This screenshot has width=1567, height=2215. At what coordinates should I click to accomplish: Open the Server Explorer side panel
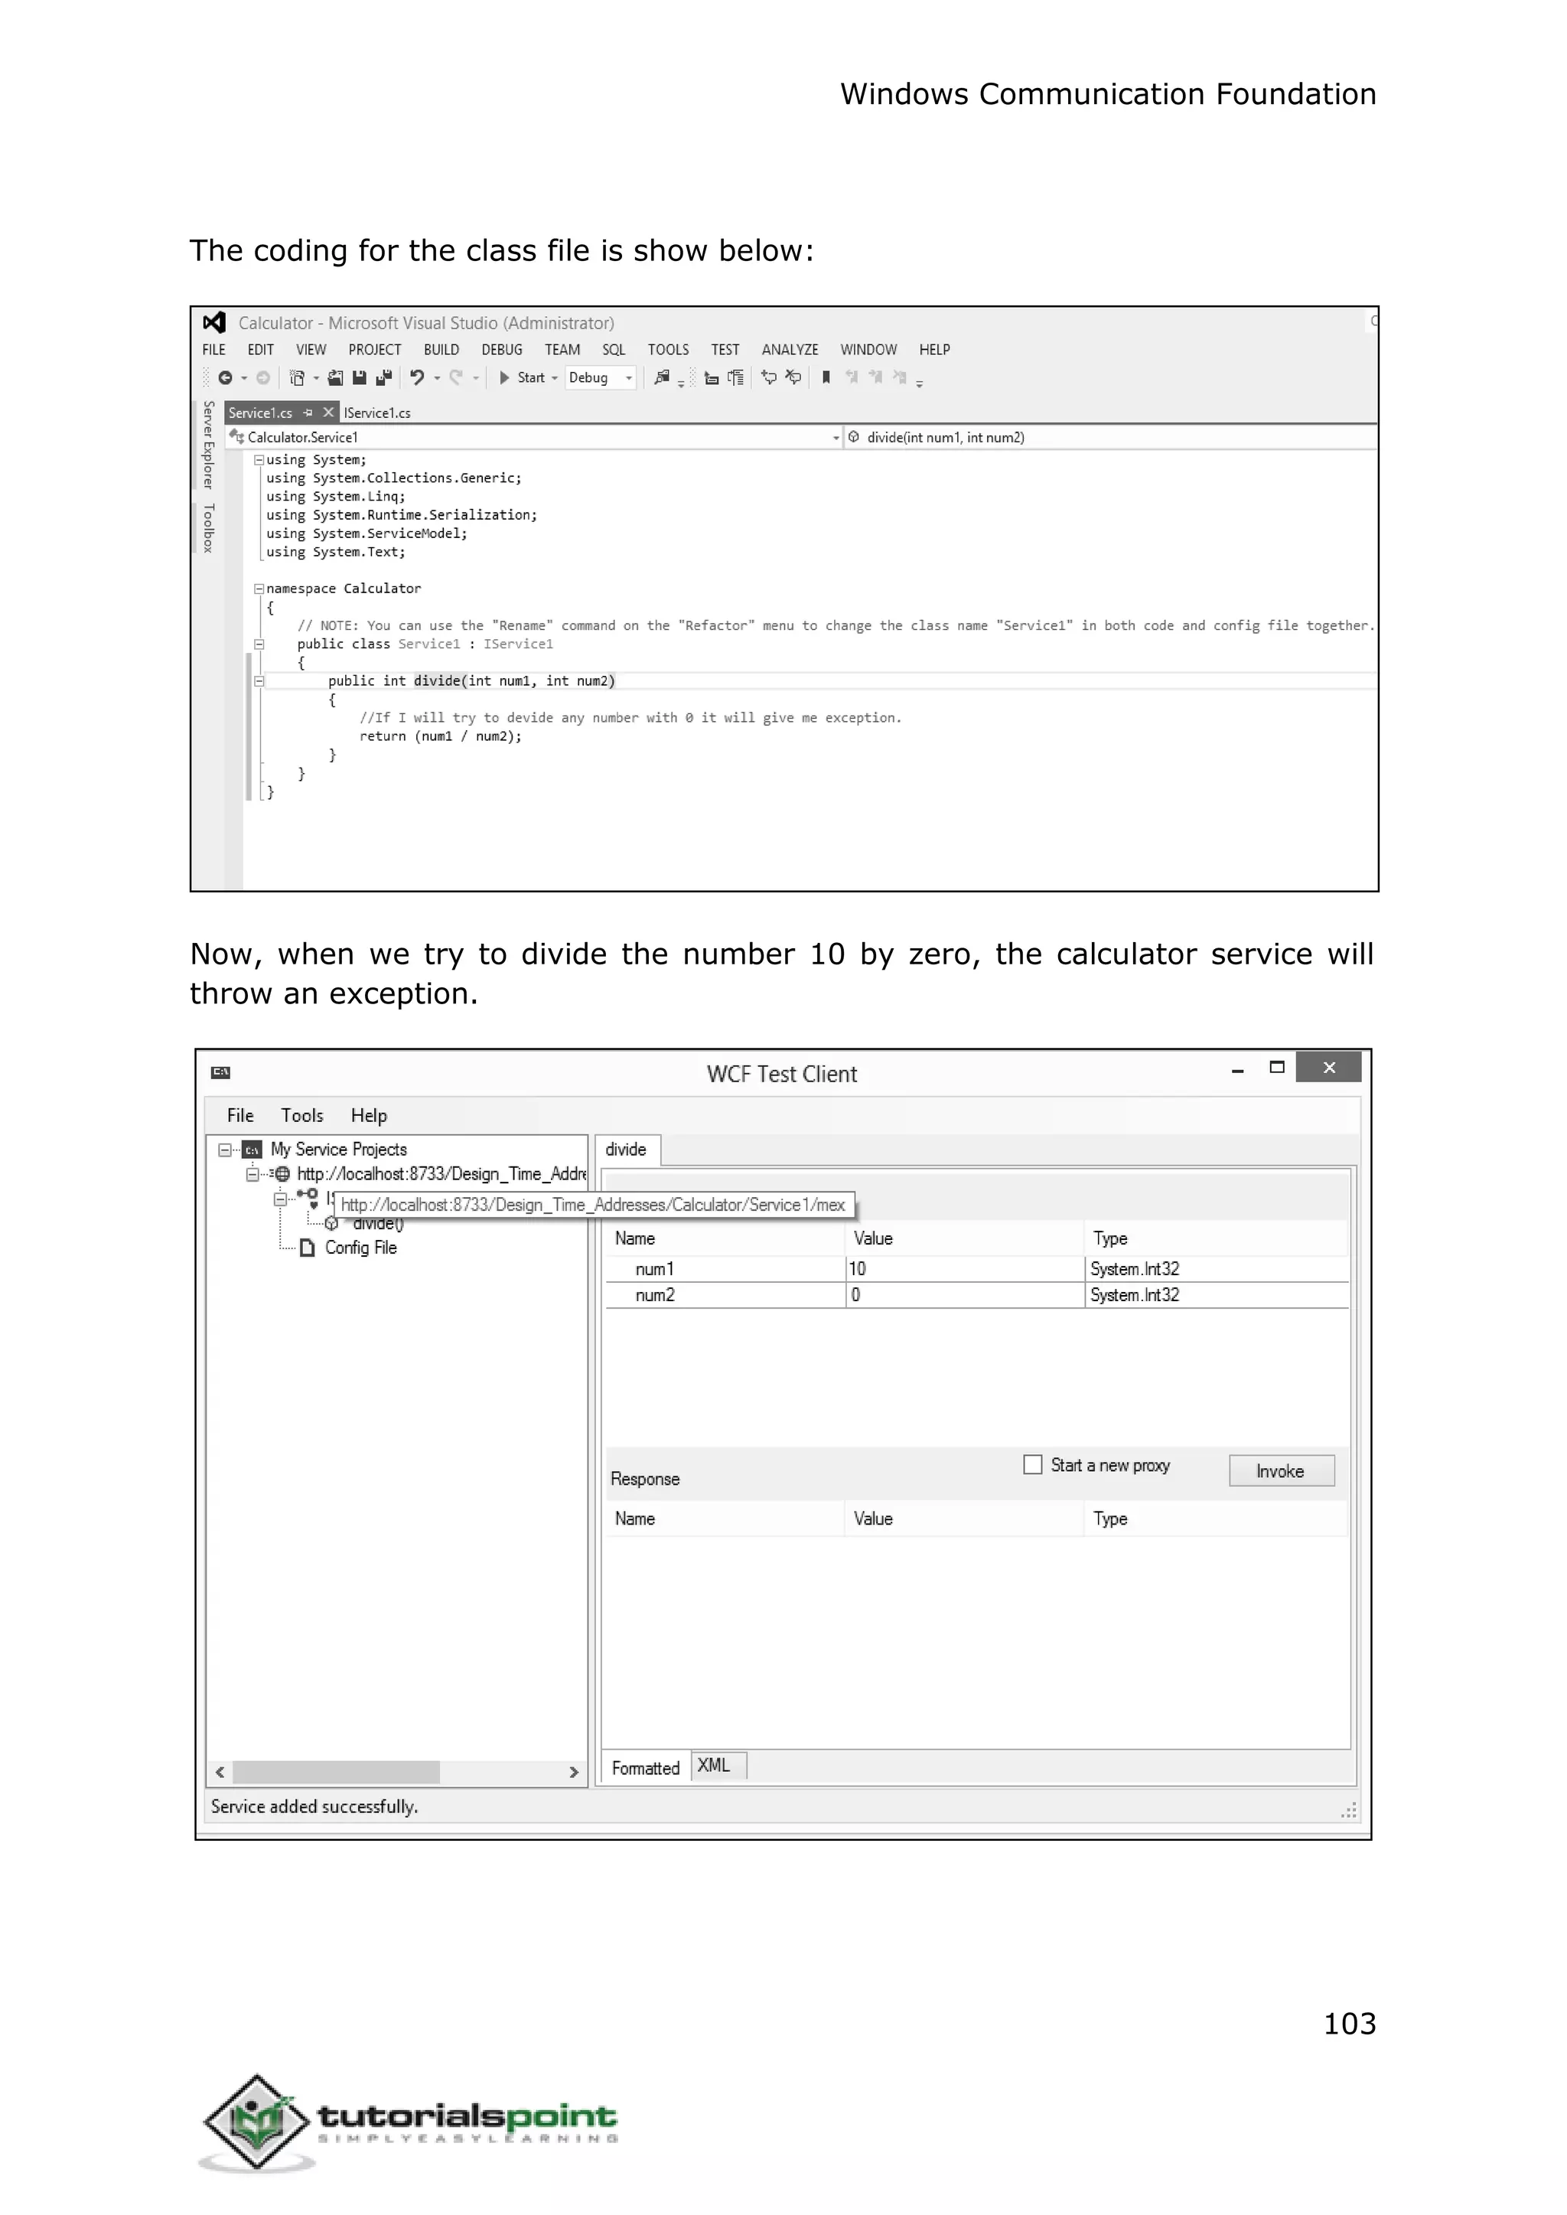(208, 445)
